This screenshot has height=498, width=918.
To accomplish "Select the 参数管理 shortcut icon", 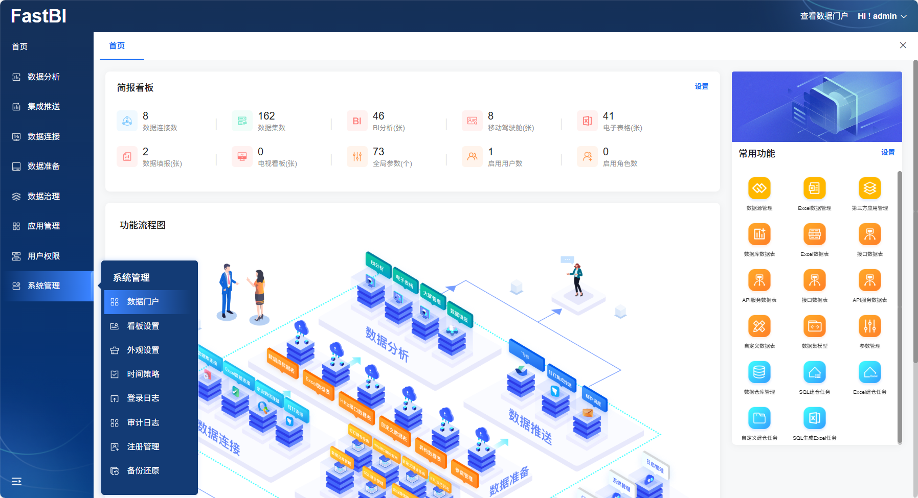I will (869, 326).
